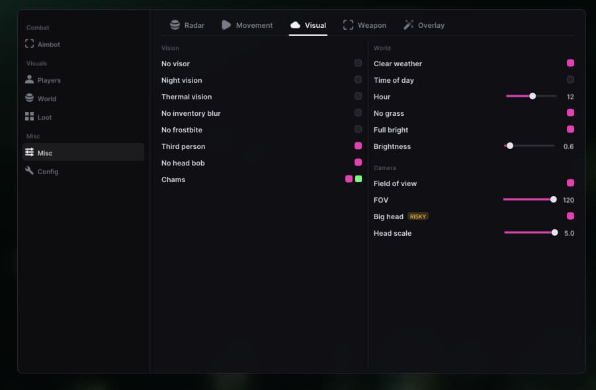Turn on Night vision

(x=358, y=79)
